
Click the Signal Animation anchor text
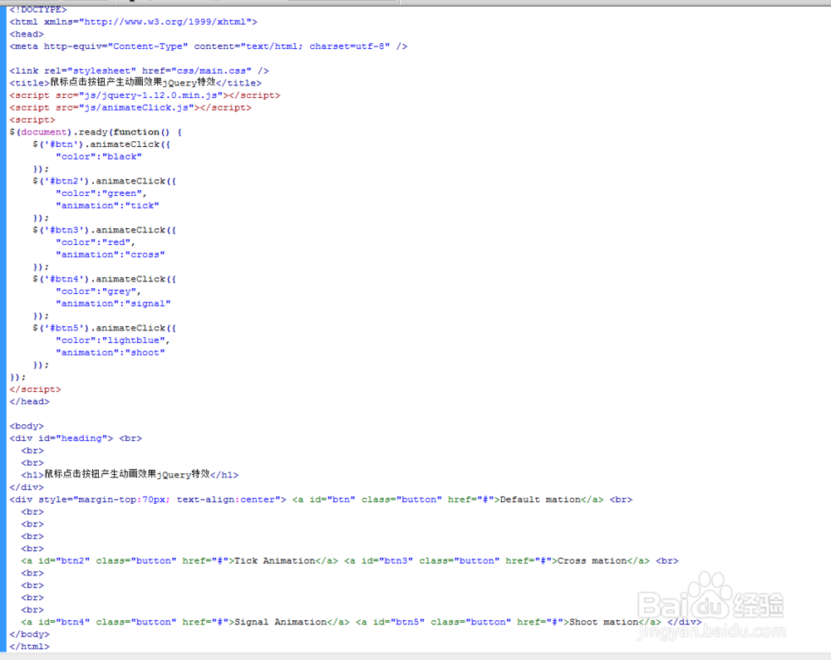pyautogui.click(x=280, y=622)
